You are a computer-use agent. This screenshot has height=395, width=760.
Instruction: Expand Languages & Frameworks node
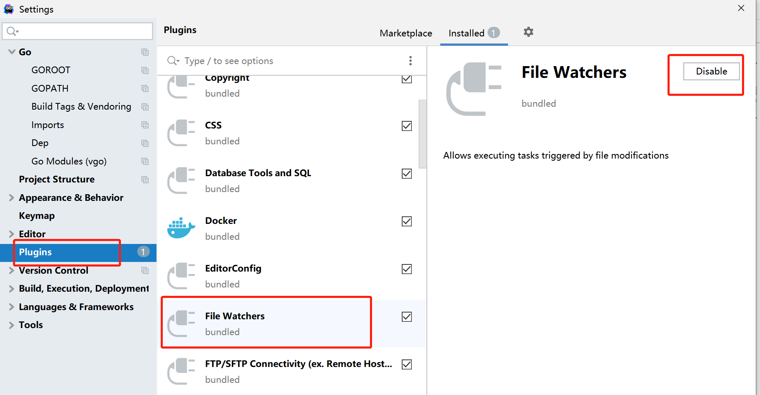pos(12,307)
